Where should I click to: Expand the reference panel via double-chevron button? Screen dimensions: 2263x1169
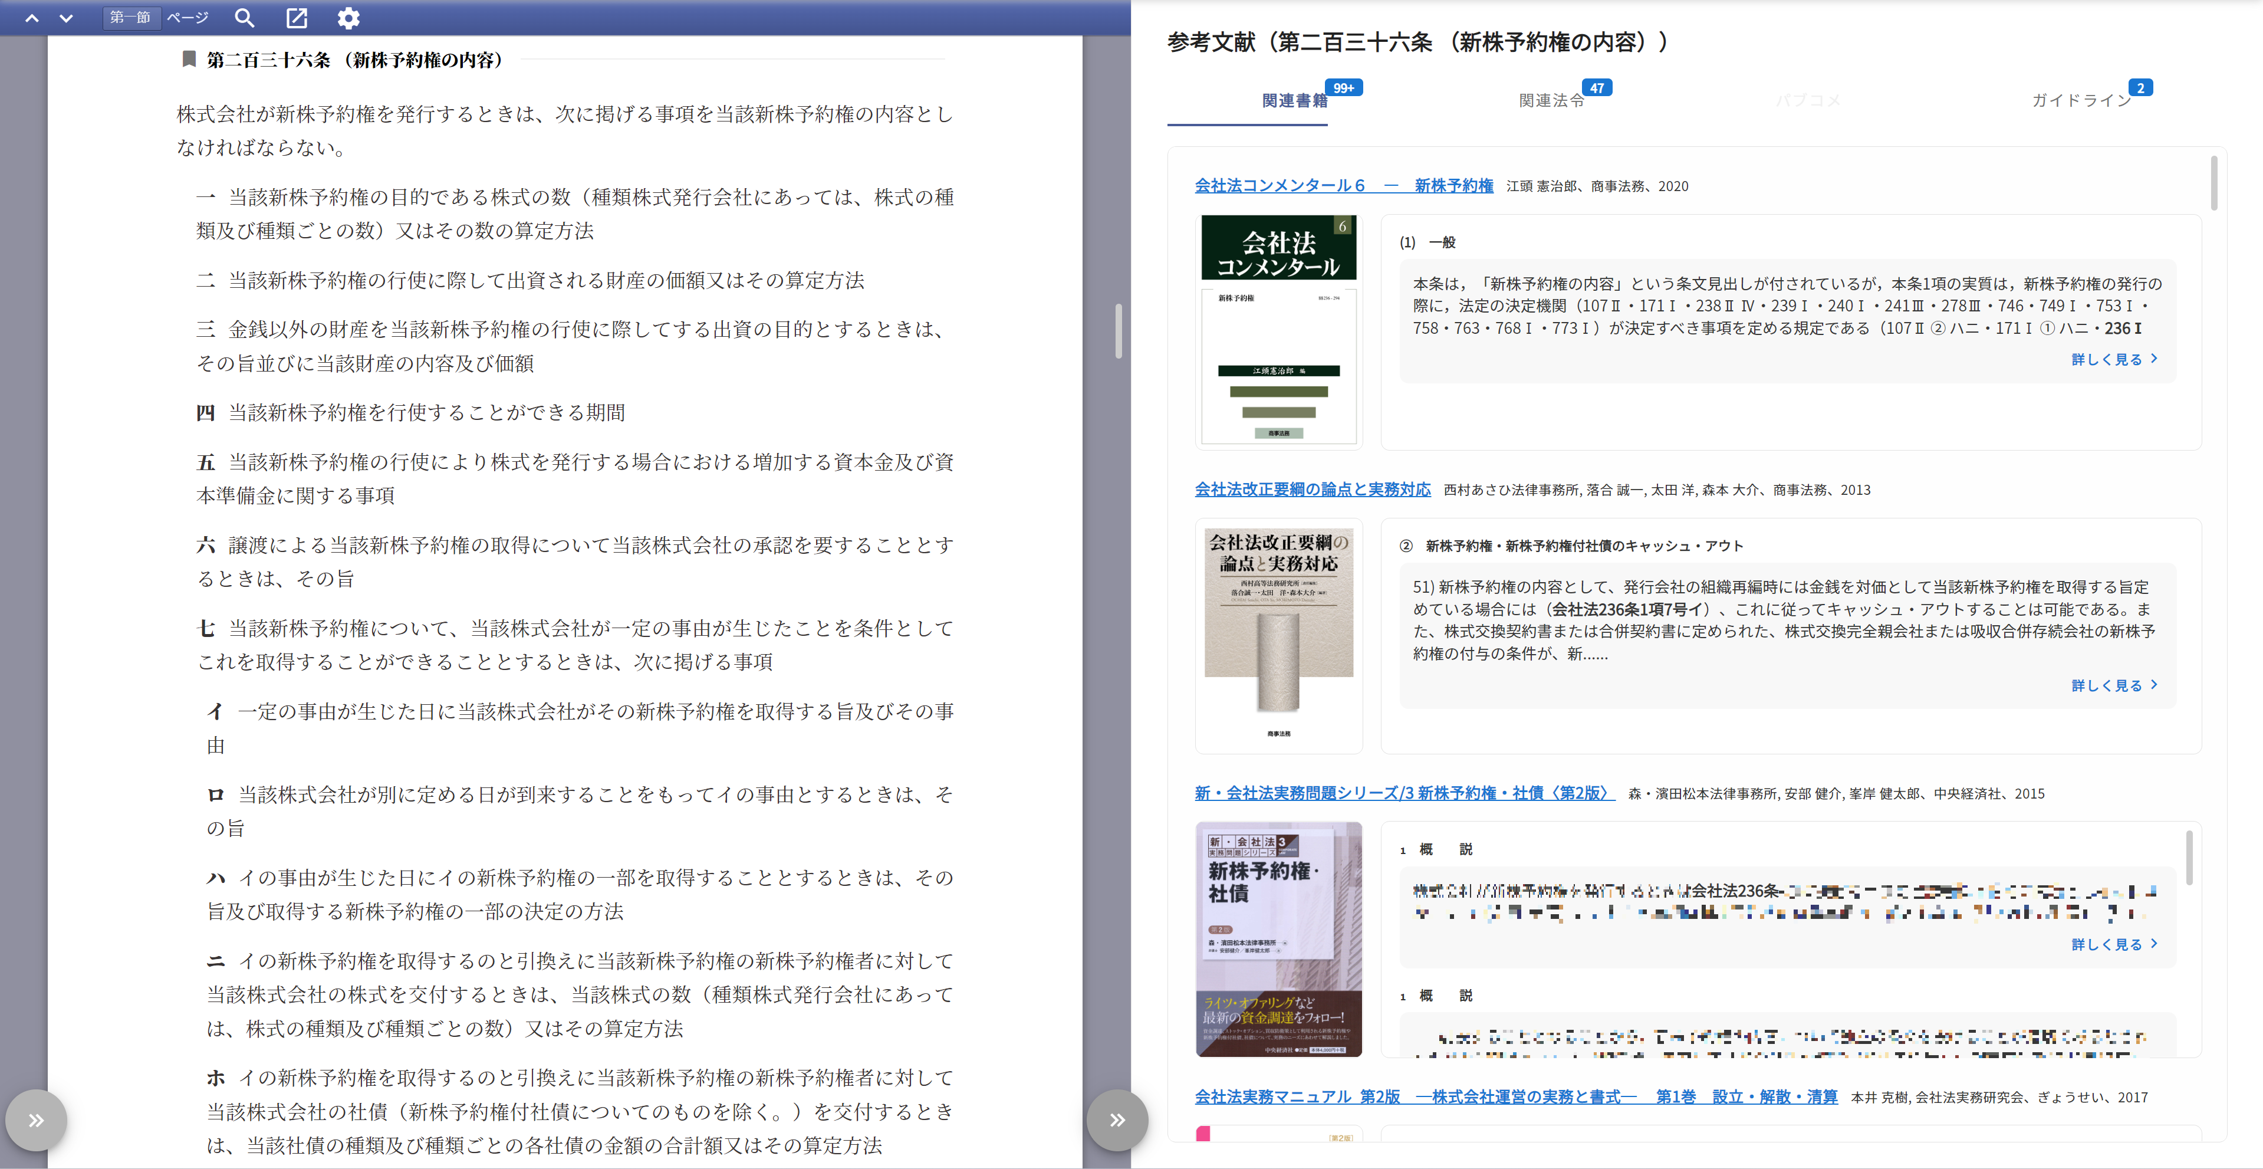(1117, 1120)
